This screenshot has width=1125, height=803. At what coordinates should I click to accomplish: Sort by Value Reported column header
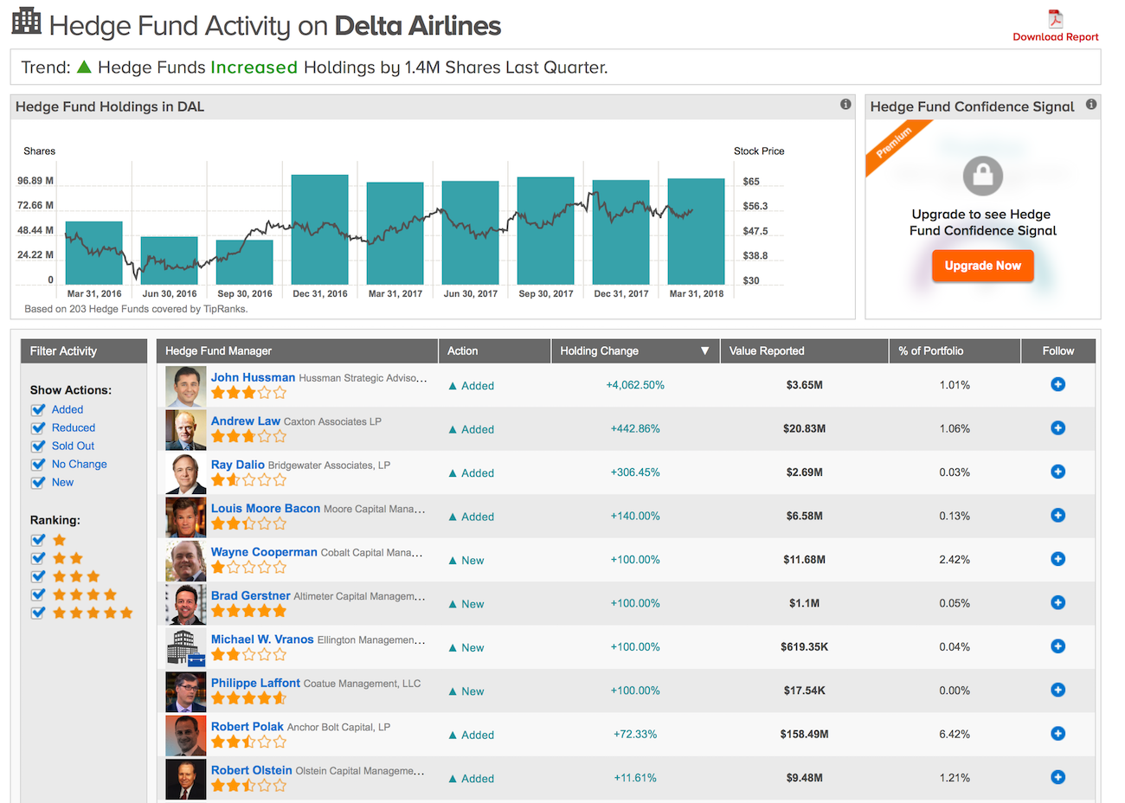(804, 350)
